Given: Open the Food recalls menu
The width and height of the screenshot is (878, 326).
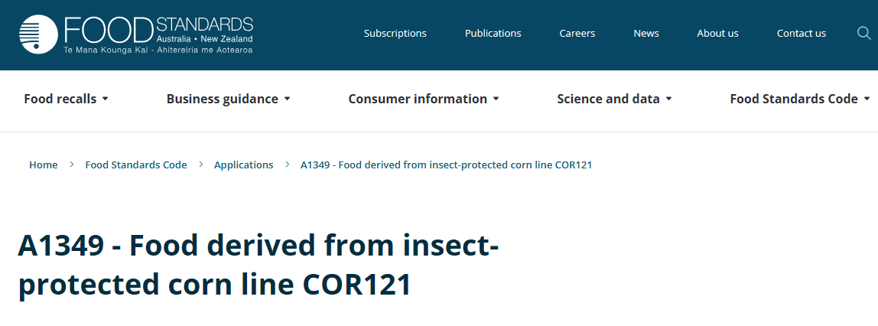Looking at the screenshot, I should 60,99.
